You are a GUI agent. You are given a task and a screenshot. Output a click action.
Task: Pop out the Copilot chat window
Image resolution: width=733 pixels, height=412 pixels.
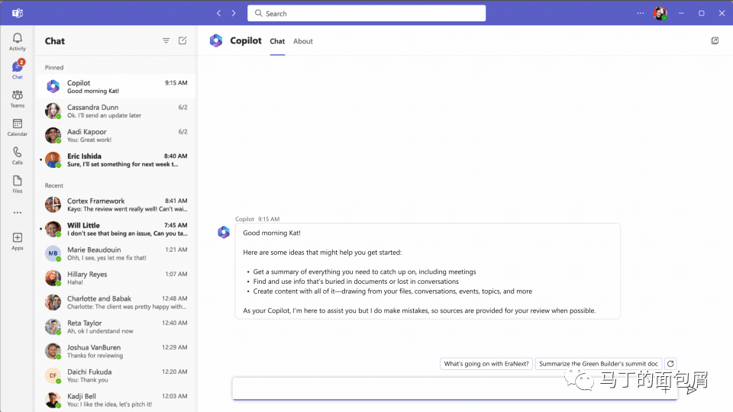point(715,40)
